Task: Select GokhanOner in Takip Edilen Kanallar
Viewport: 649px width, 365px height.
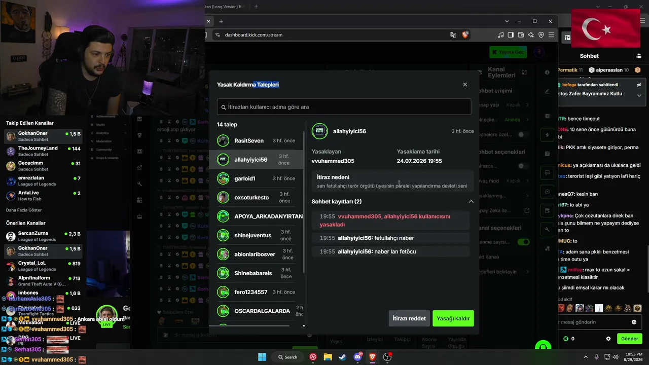Action: (44, 136)
